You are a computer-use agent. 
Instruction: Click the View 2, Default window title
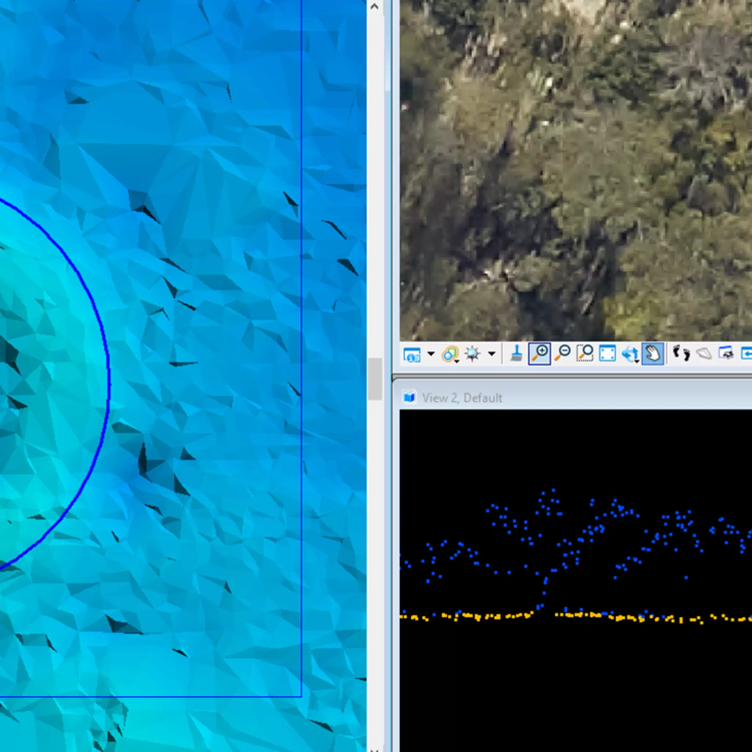tap(462, 398)
